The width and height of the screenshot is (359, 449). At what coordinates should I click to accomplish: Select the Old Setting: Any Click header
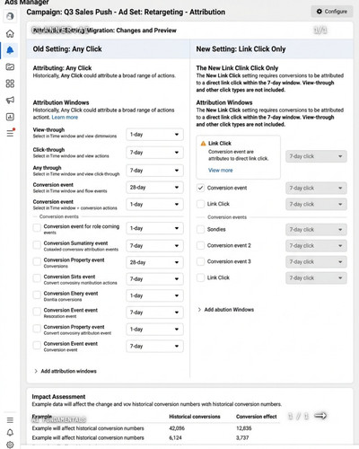67,49
